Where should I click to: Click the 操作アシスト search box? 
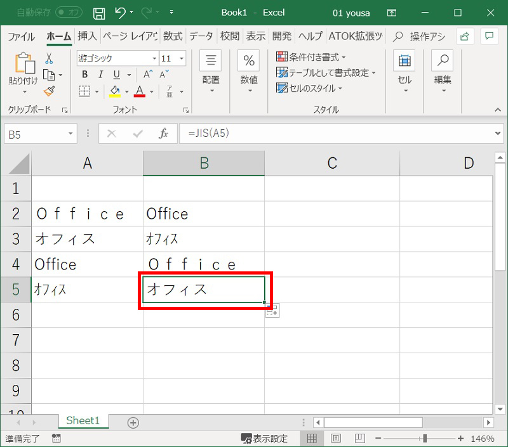pyautogui.click(x=419, y=36)
